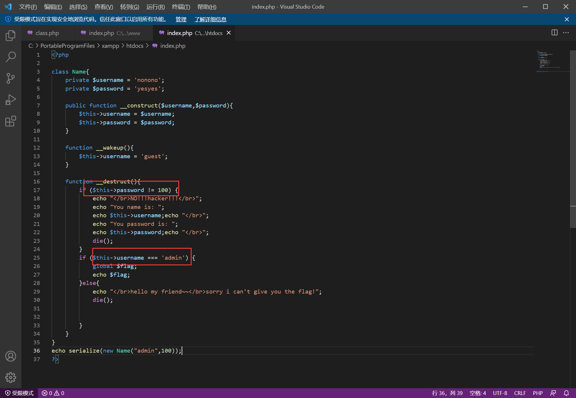Open the Explorer view in activity bar
Image resolution: width=576 pixels, height=398 pixels.
(x=11, y=36)
